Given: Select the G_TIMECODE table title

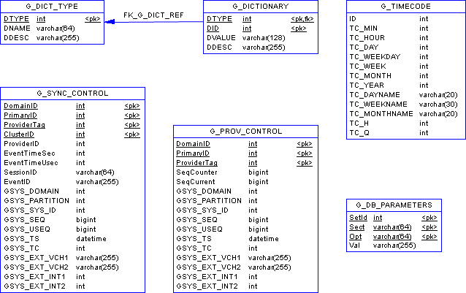Looking at the screenshot, I should 405,7.
